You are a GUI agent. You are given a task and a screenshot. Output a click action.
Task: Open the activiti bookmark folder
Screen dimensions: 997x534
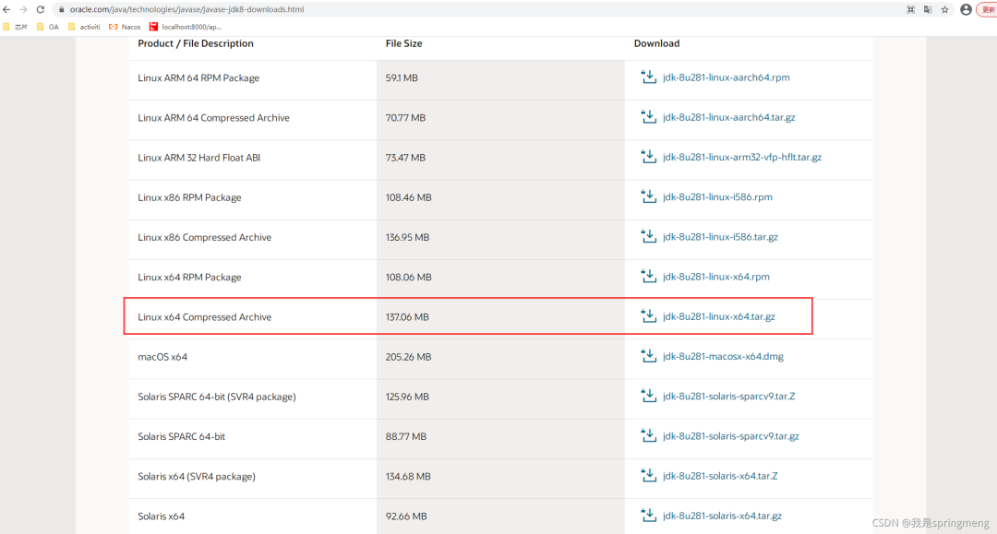(x=84, y=27)
